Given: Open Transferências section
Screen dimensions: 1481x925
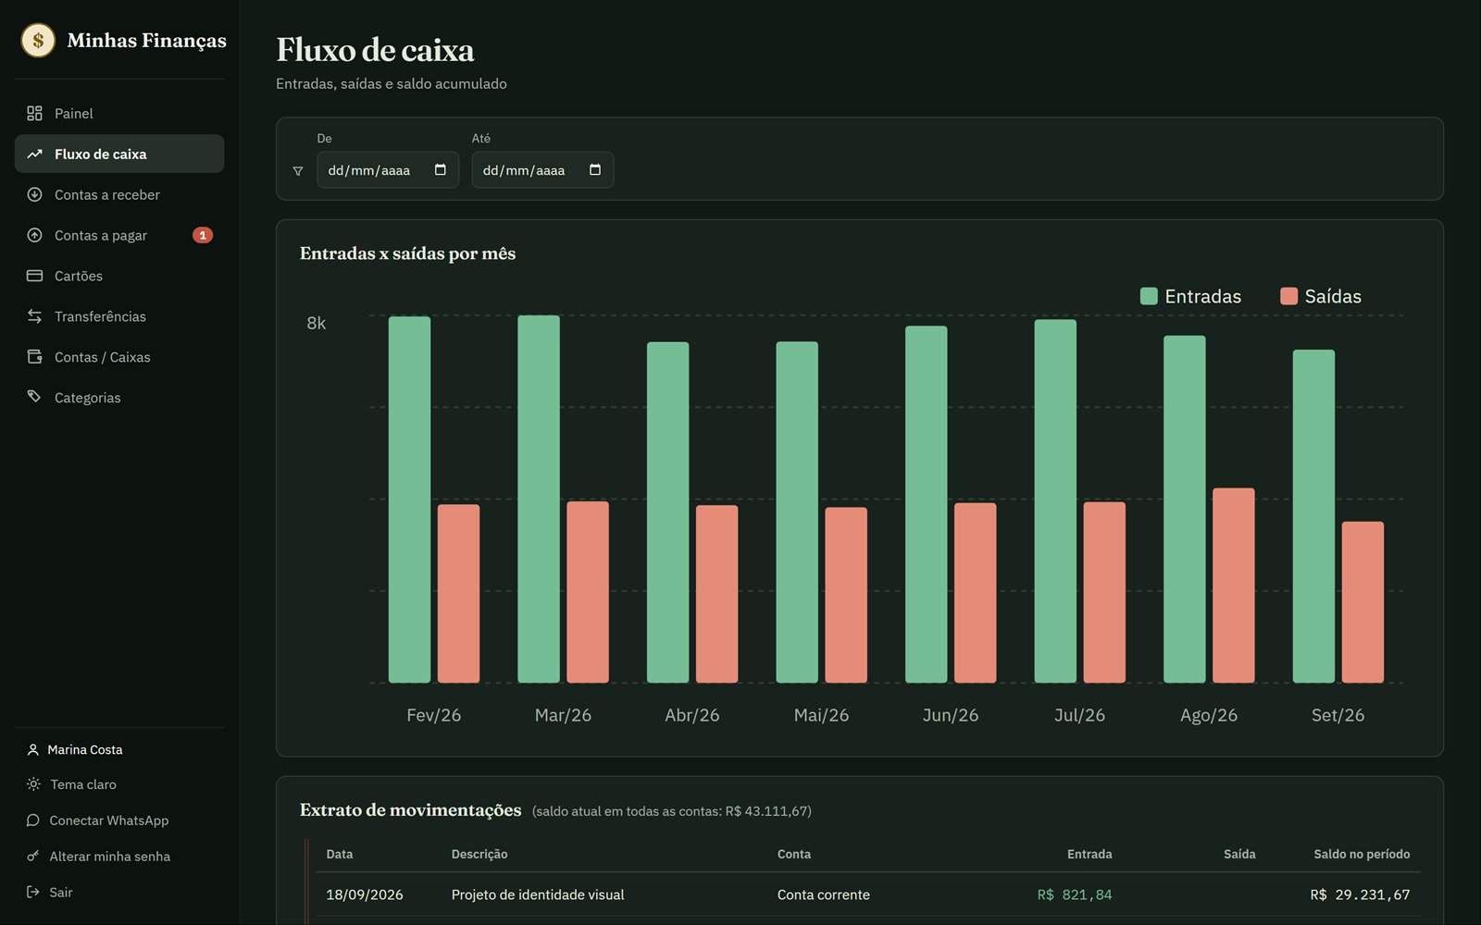Looking at the screenshot, I should [119, 316].
